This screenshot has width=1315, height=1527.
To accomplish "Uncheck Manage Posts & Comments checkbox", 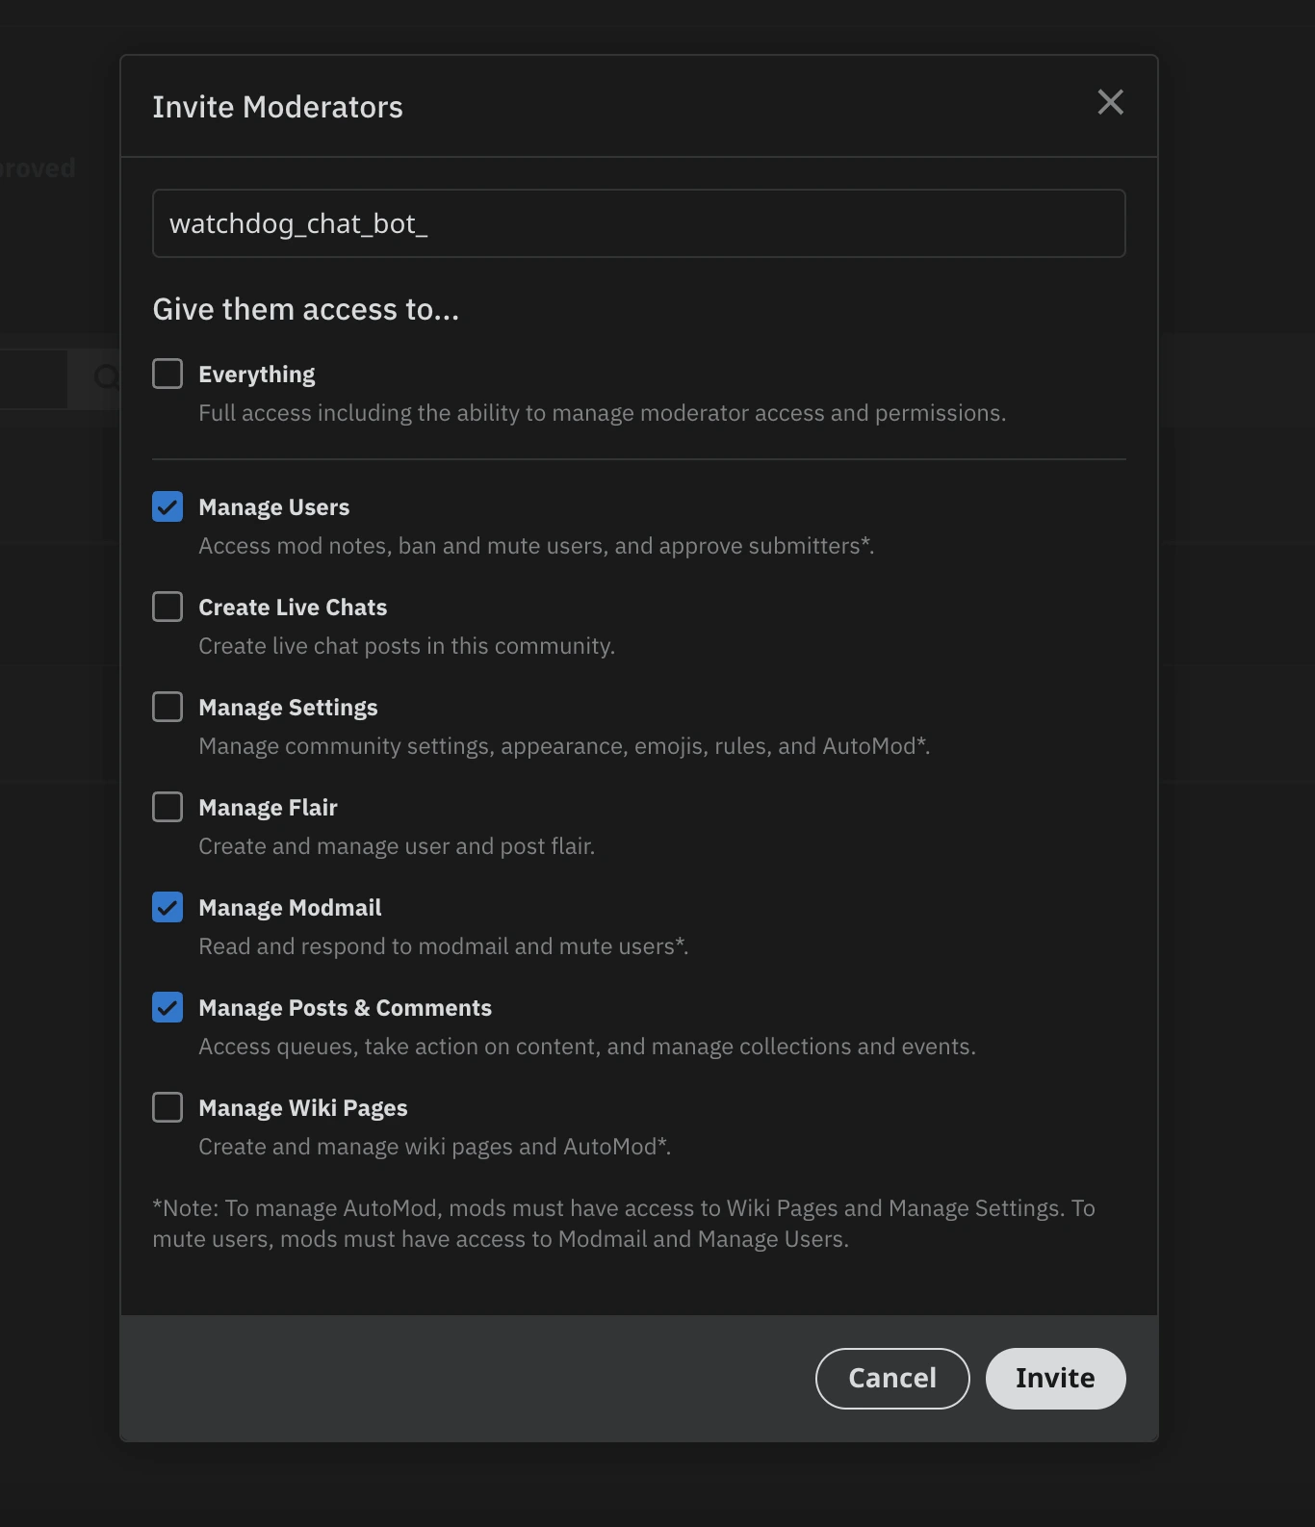I will (x=168, y=1007).
